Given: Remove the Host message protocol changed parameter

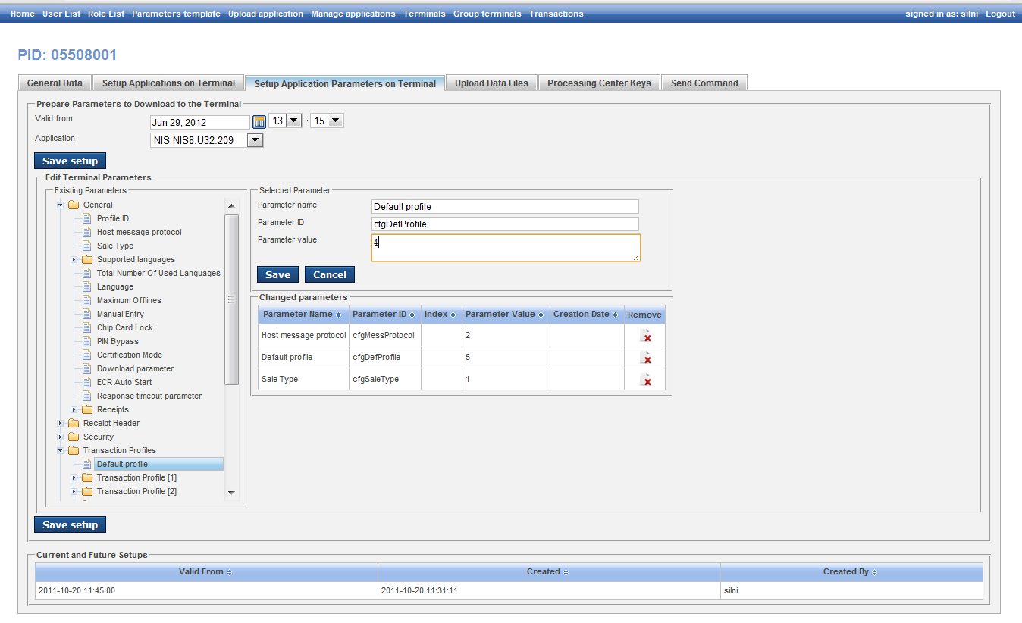Looking at the screenshot, I should (645, 336).
